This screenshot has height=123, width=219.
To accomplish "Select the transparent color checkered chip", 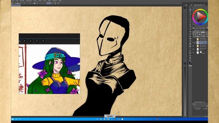I will coord(190,66).
